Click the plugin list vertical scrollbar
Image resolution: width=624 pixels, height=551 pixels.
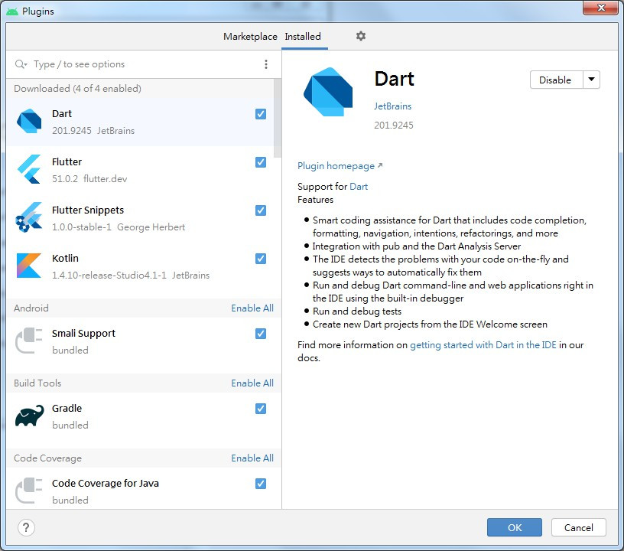[278, 118]
